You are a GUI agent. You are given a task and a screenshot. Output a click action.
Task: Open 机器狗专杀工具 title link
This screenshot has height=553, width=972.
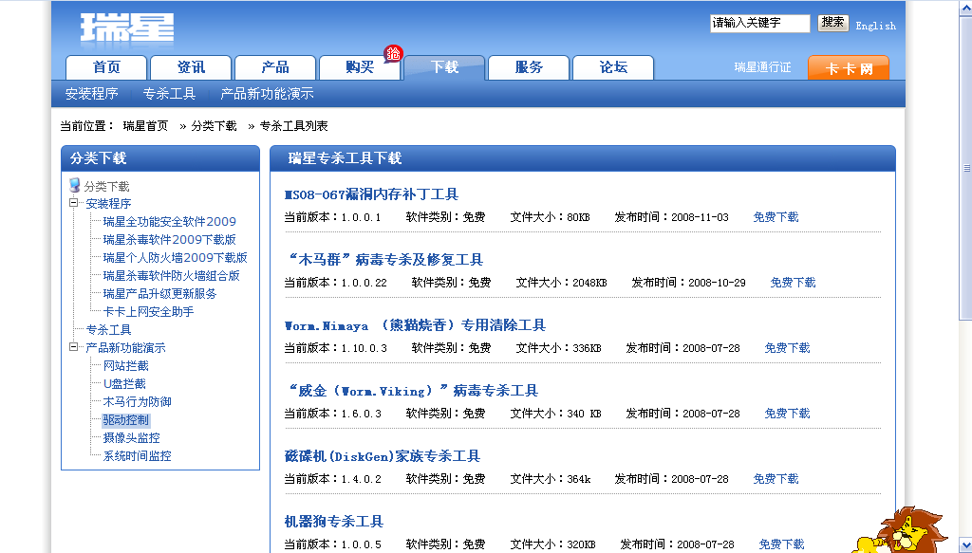[334, 522]
